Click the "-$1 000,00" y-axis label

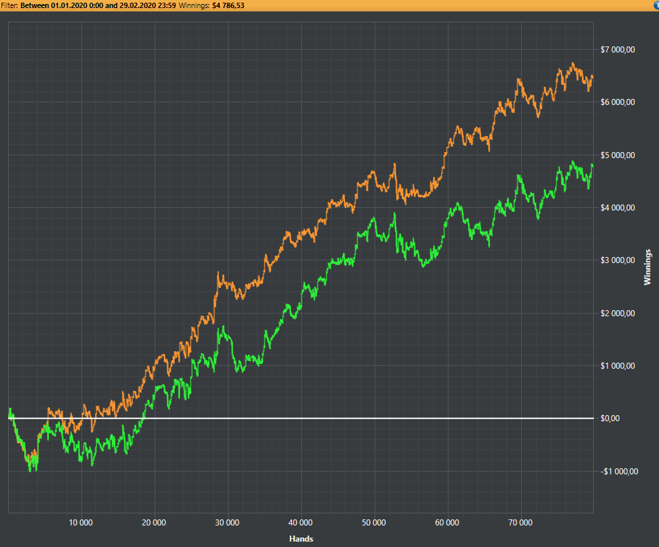pyautogui.click(x=619, y=472)
